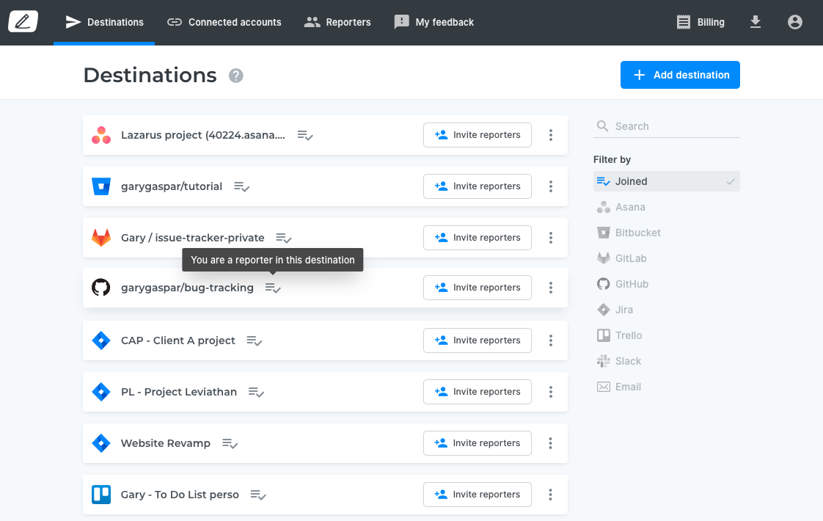Click Jira logo on PL - Project Leviathan
This screenshot has height=521, width=823.
pyautogui.click(x=101, y=392)
